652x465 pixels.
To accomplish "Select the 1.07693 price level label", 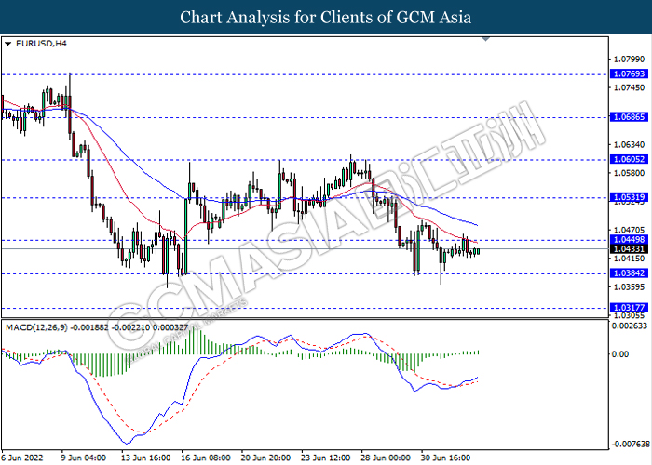I will 629,73.
